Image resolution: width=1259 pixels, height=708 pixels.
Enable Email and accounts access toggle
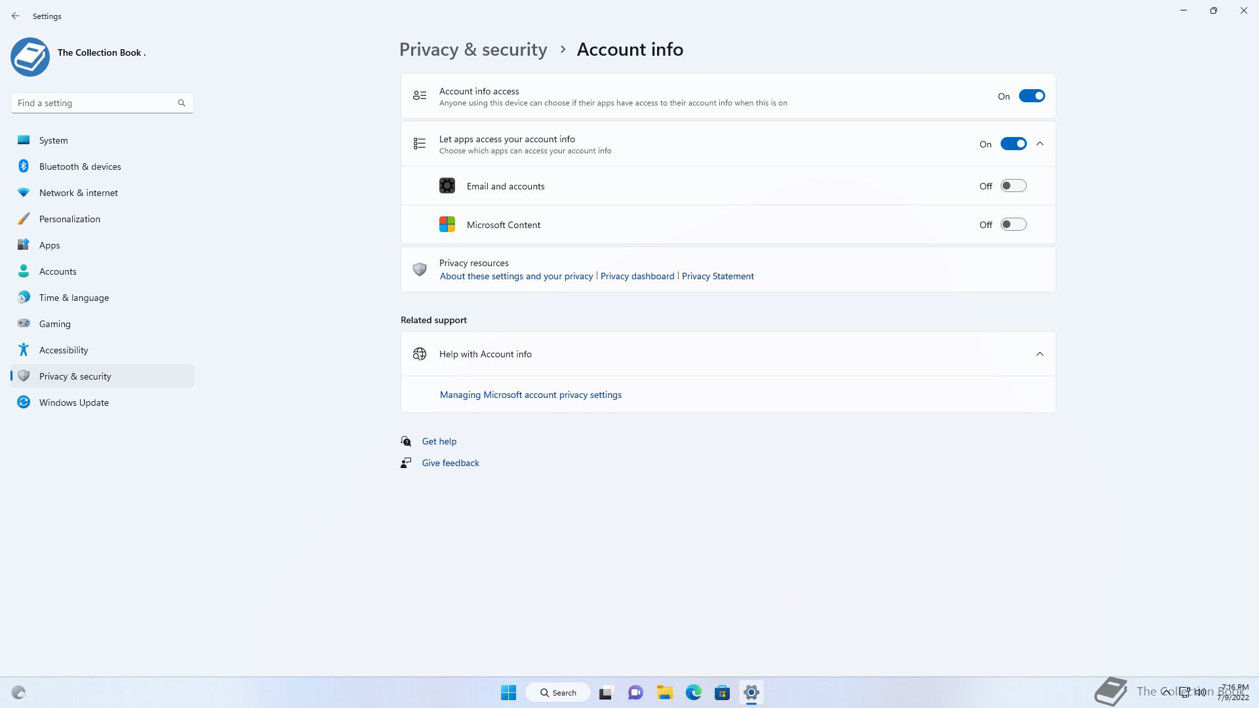pos(1013,186)
